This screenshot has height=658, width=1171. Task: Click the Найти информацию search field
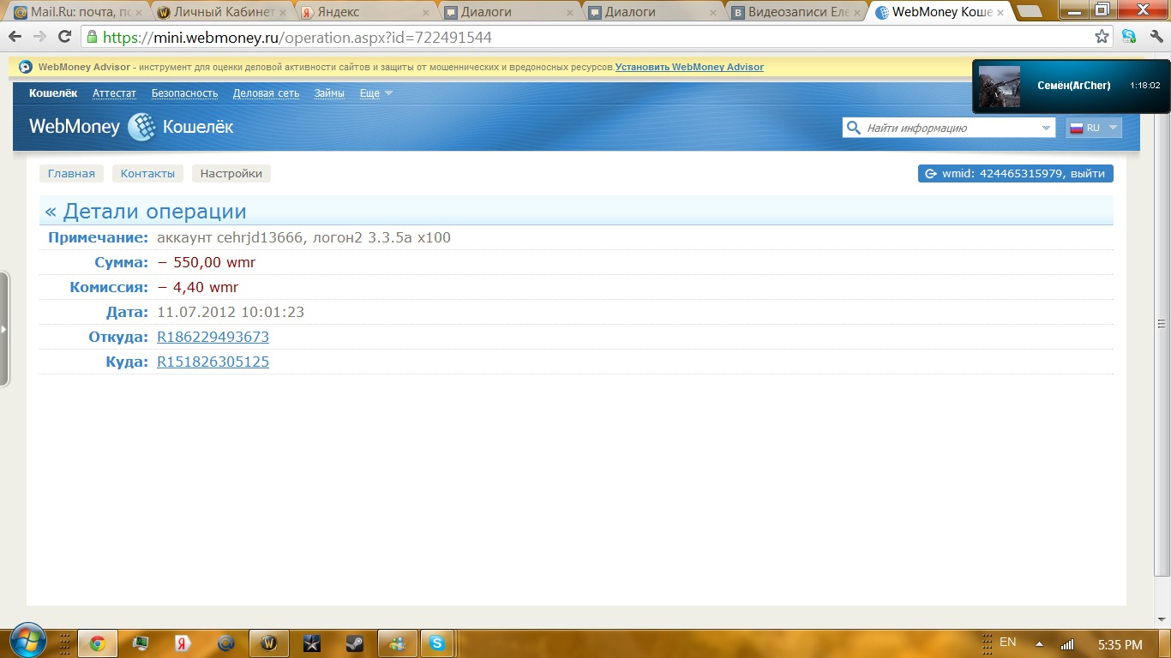click(x=950, y=128)
